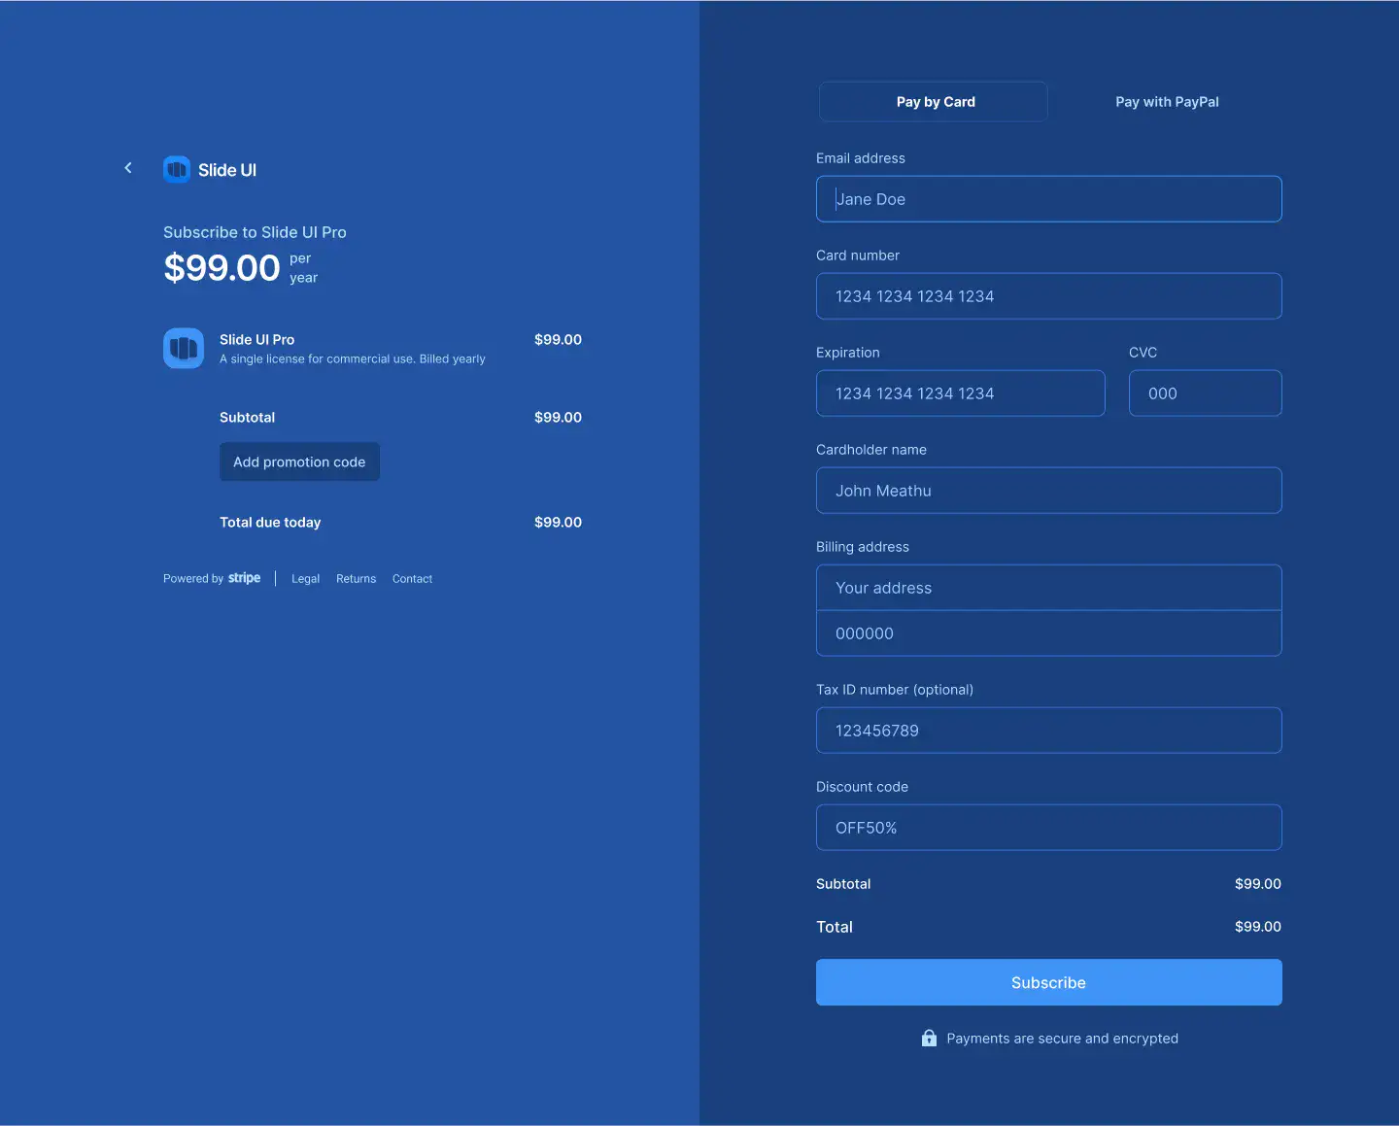Focus the Card number field
The width and height of the screenshot is (1399, 1126).
point(1049,296)
